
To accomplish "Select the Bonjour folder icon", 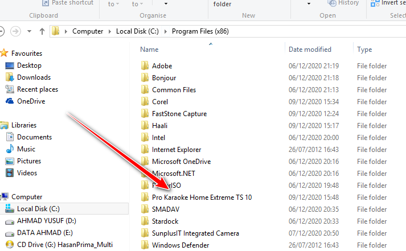I will (145, 77).
